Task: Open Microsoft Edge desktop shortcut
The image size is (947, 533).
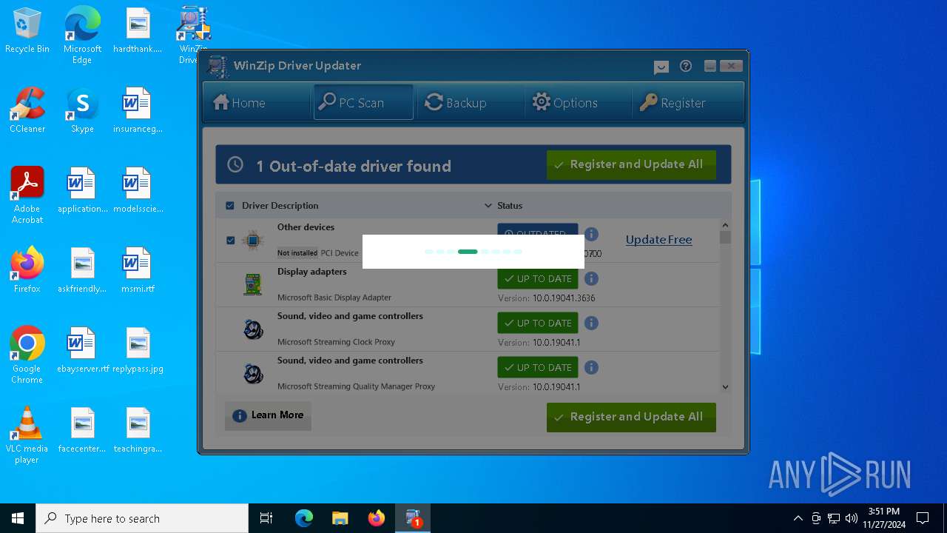Action: click(82, 36)
